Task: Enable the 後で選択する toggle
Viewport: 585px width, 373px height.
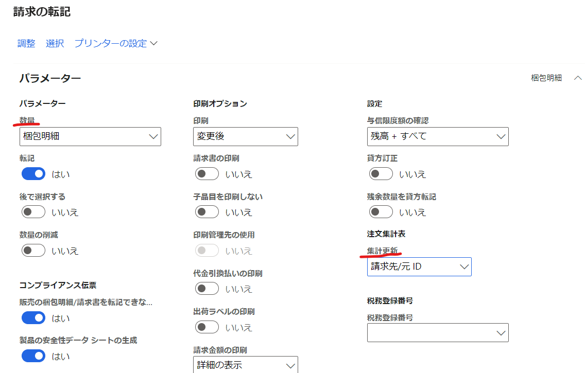Action: pos(33,212)
